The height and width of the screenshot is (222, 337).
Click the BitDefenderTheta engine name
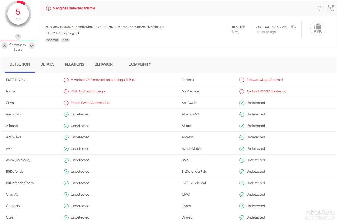(x=20, y=183)
